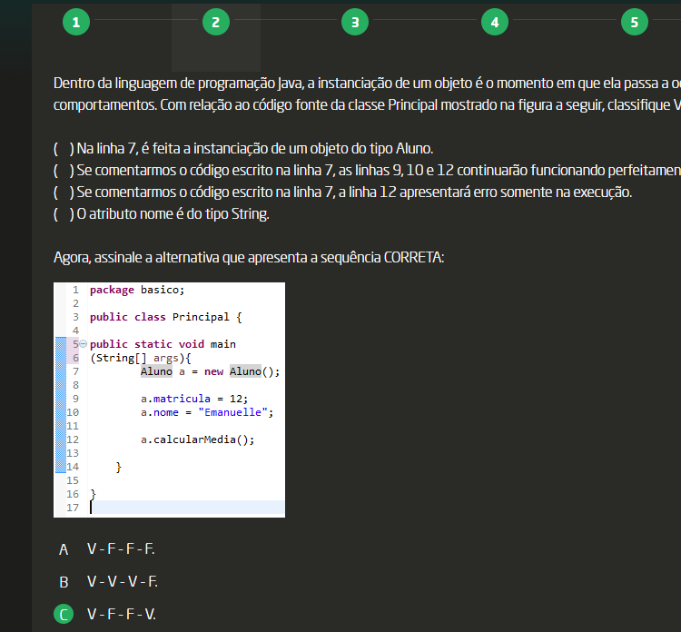Open question step 2

click(215, 23)
